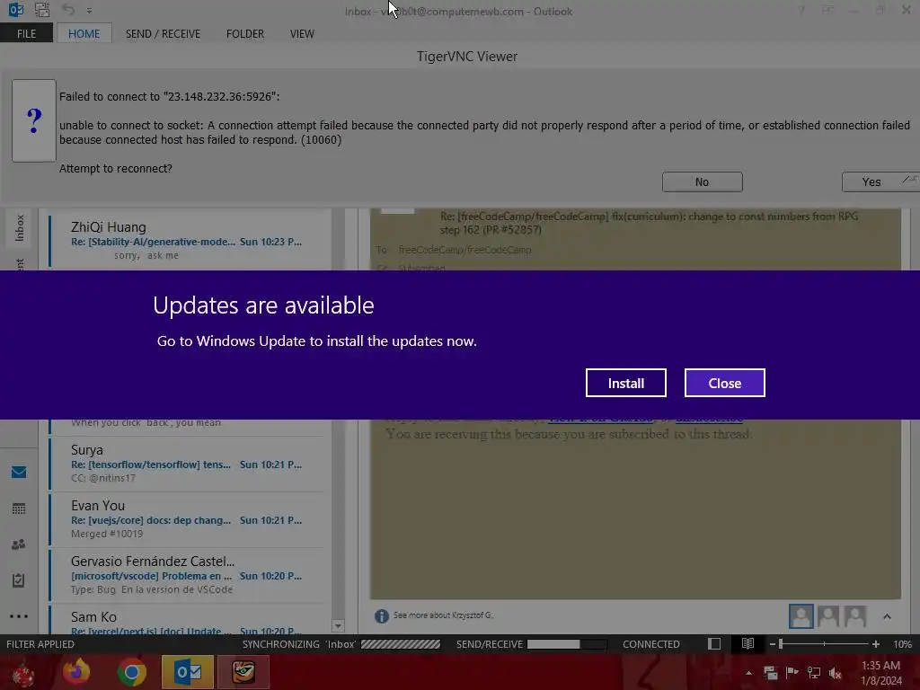The height and width of the screenshot is (690, 920).
Task: Switch to Normal view with the status bar icon
Action: click(x=714, y=644)
